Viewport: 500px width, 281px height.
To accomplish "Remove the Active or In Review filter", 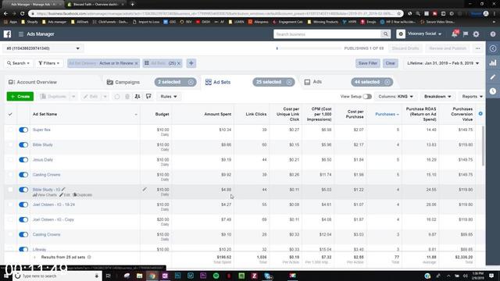I will click(137, 63).
